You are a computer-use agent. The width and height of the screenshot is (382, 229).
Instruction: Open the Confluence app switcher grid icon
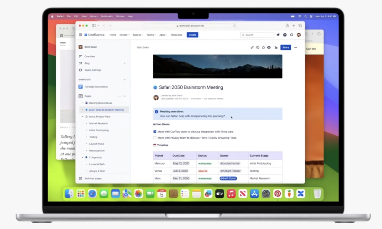pos(80,35)
